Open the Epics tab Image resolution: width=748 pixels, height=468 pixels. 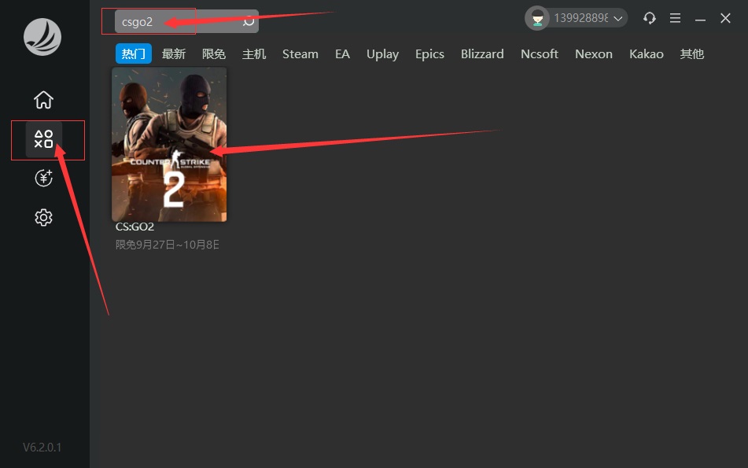(429, 54)
